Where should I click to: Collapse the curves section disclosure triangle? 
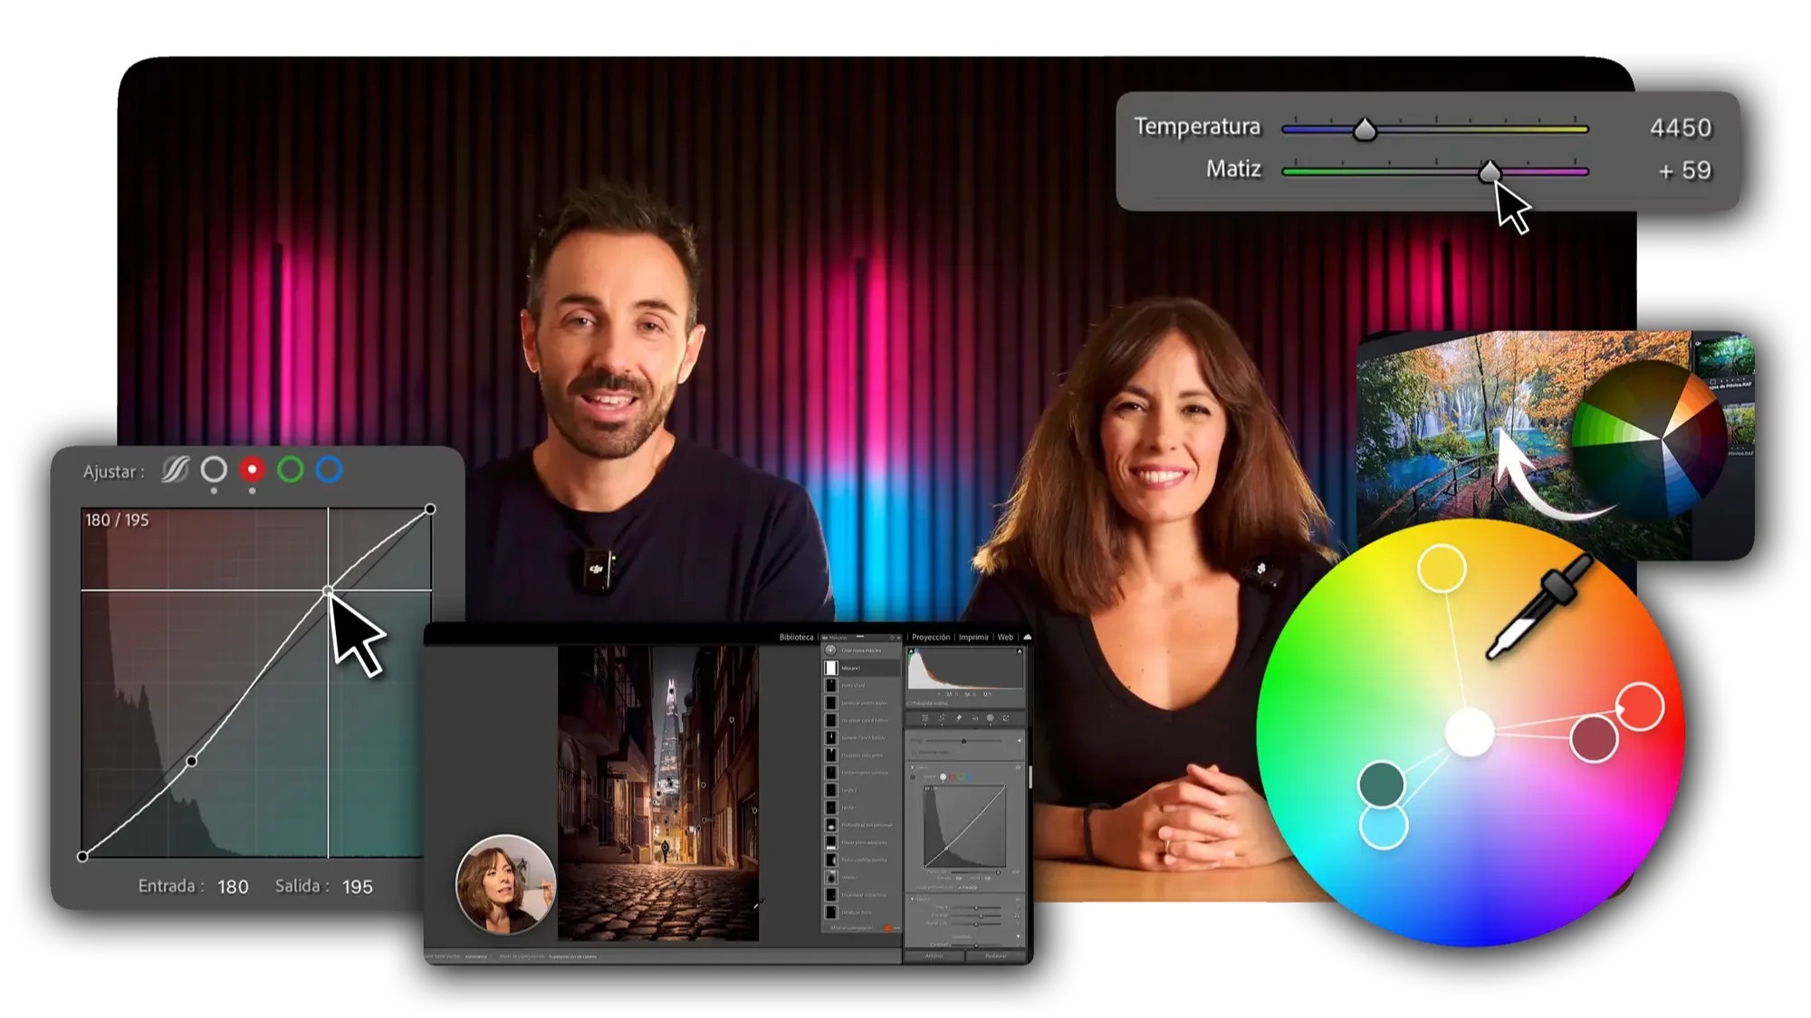pos(912,767)
